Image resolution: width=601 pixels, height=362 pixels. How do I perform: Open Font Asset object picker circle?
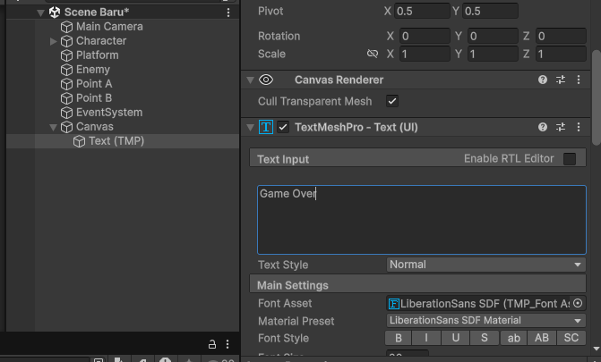(x=578, y=303)
